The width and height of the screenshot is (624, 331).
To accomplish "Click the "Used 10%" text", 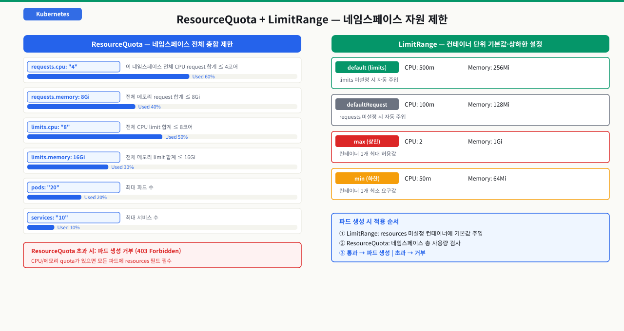I will pos(68,227).
